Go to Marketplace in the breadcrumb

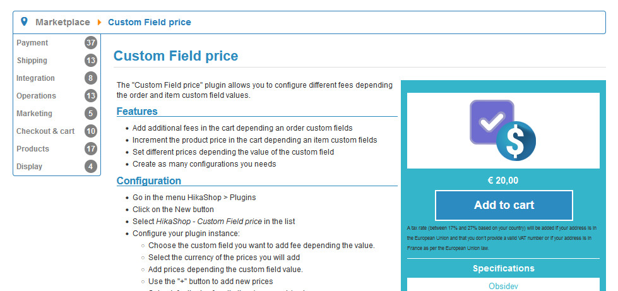62,22
